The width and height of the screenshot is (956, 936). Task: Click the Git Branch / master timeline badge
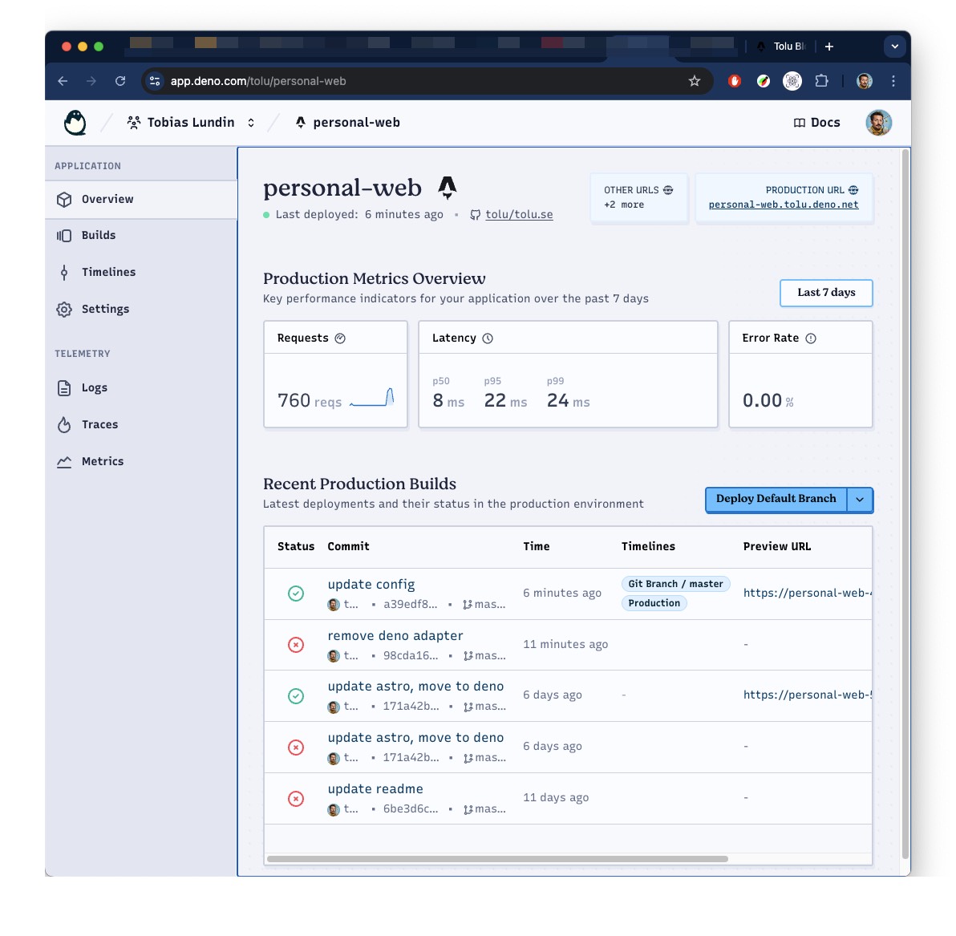[675, 584]
